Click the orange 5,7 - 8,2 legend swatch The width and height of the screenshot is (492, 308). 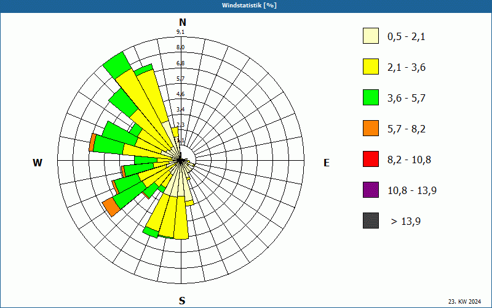[371, 128]
